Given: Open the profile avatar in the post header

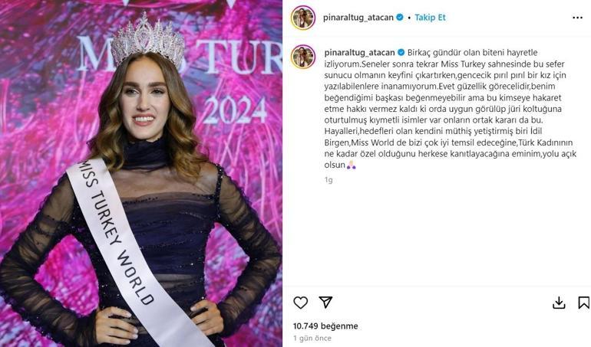Looking at the screenshot, I should [303, 18].
